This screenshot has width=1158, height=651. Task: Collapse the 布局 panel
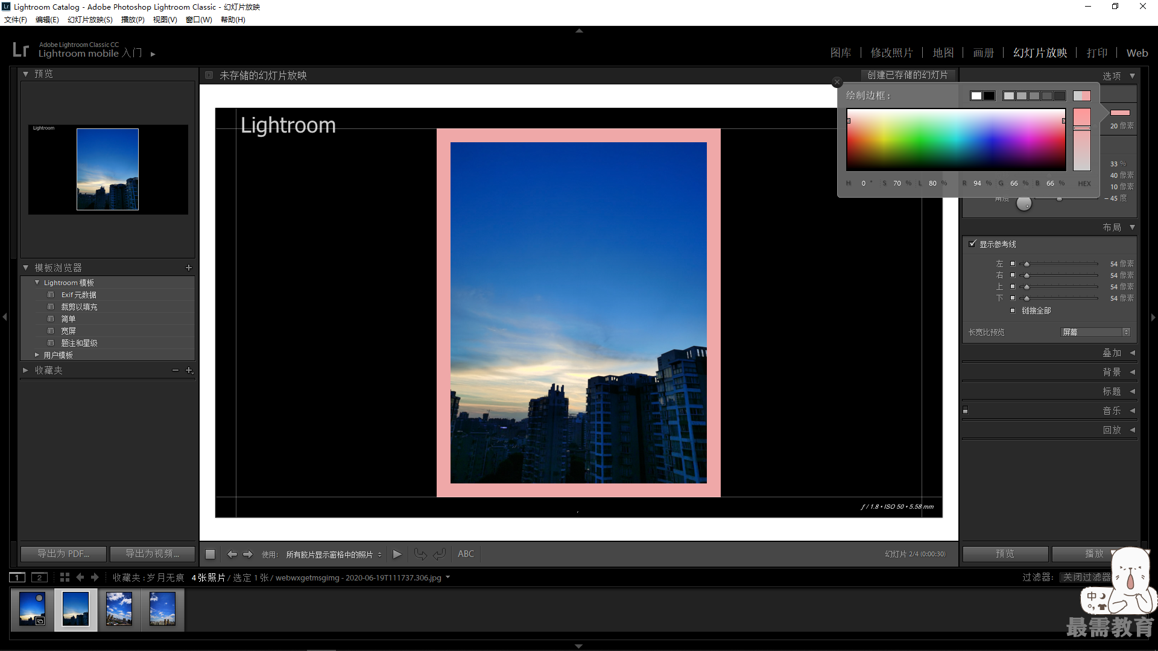pos(1132,227)
